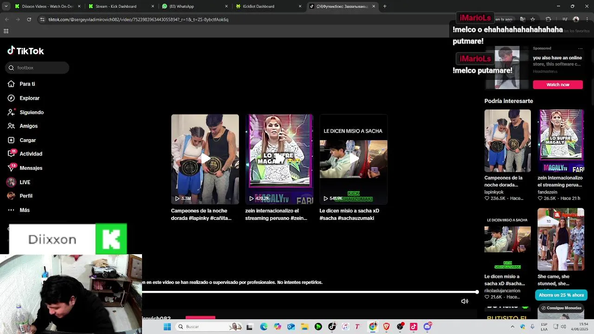Open the browser apps grid icon

6,31
